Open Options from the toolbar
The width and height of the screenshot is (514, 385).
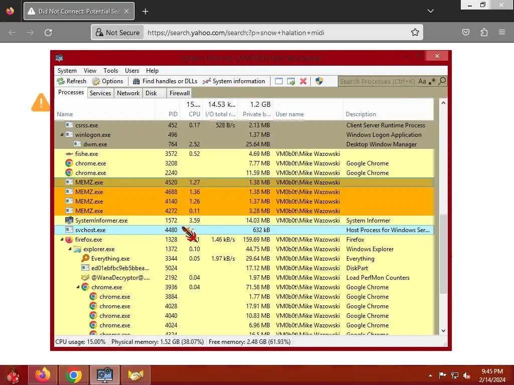click(x=107, y=81)
